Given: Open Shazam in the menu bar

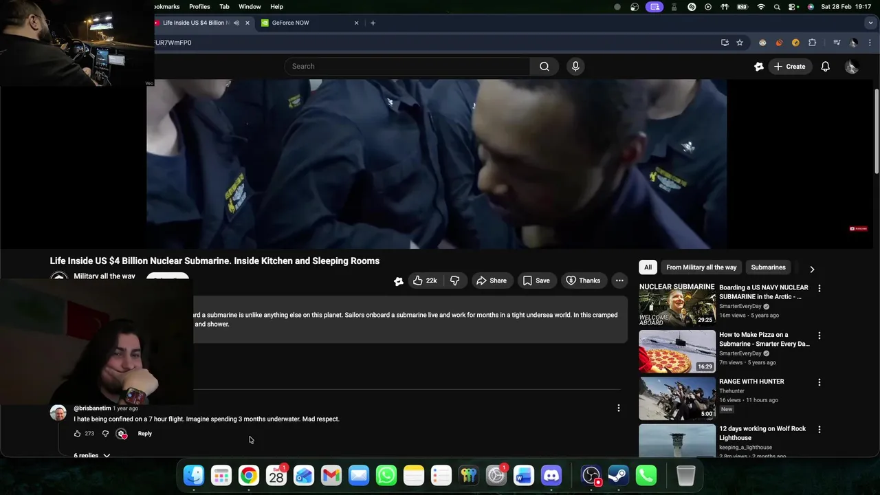Looking at the screenshot, I should coord(692,7).
